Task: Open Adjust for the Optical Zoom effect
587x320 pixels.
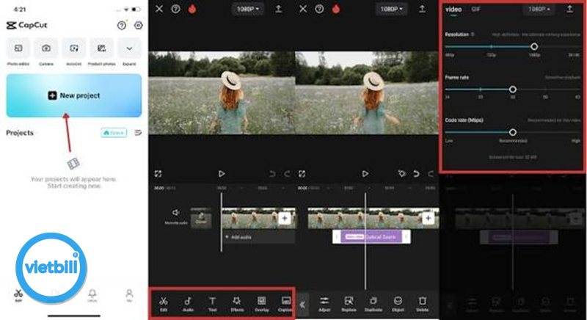Action: (324, 304)
